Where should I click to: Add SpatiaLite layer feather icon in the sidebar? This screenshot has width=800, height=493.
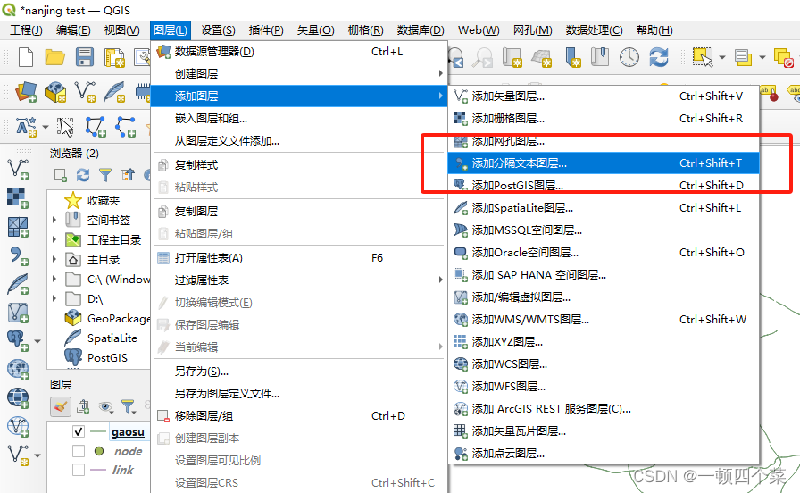(x=18, y=284)
